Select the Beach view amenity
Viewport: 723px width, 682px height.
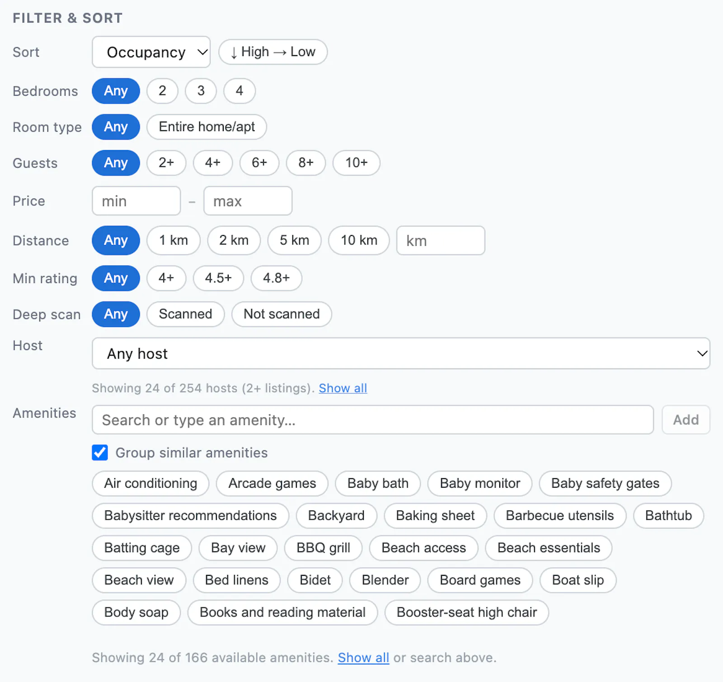click(x=139, y=580)
